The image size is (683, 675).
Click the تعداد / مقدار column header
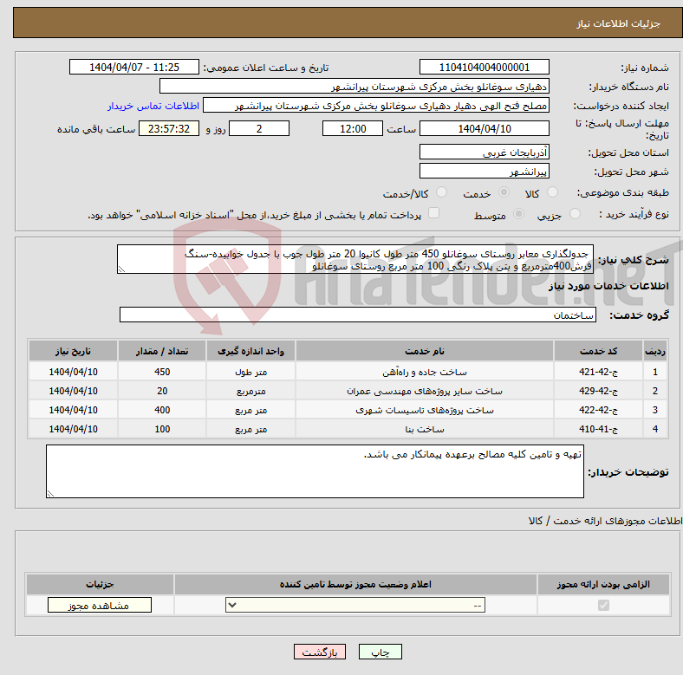(x=162, y=351)
